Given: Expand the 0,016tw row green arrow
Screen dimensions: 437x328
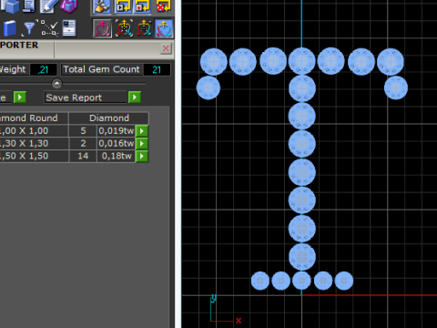Looking at the screenshot, I should tap(142, 144).
